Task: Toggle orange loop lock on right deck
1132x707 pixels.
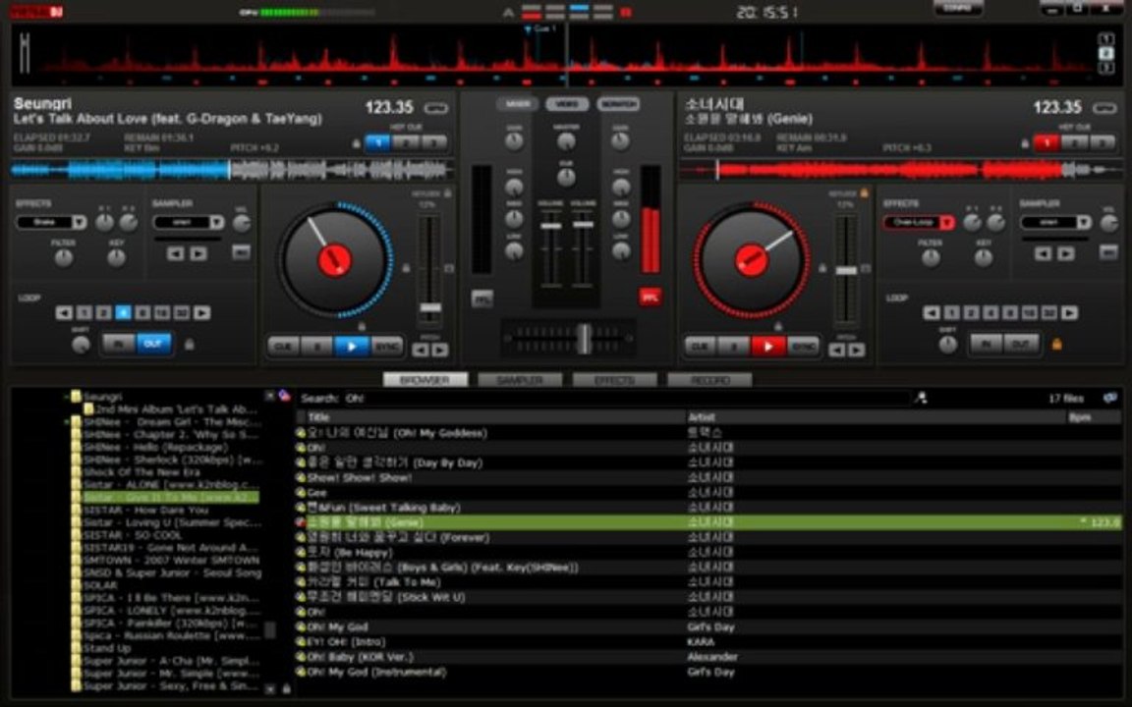Action: pos(1057,345)
